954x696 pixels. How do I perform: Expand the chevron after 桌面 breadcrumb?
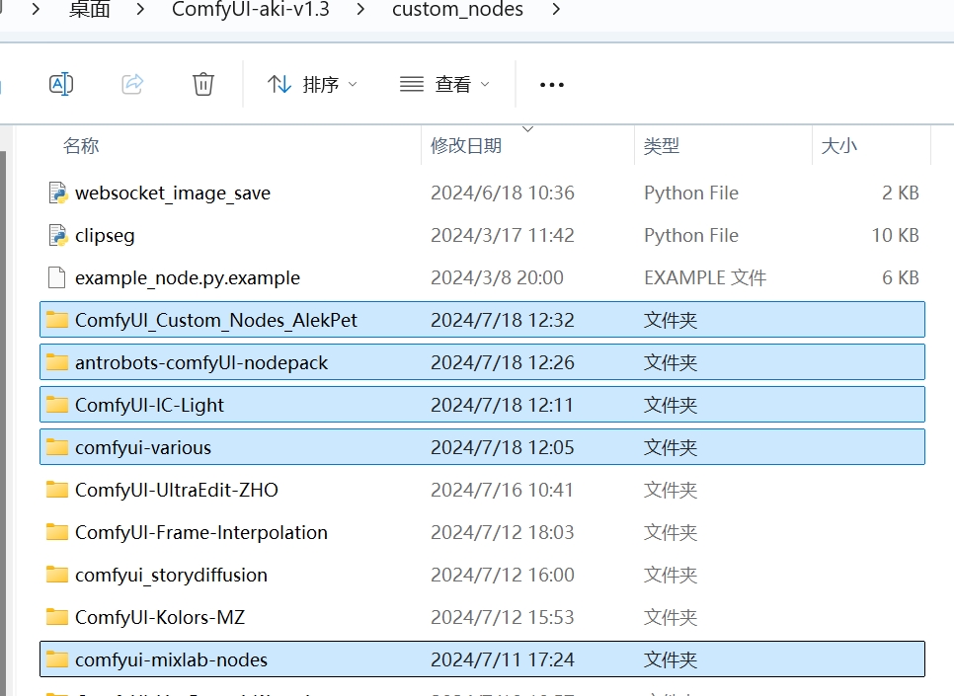[140, 9]
